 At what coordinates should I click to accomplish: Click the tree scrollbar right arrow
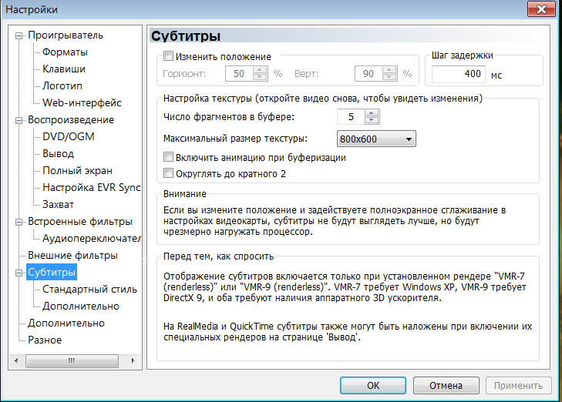(x=133, y=360)
